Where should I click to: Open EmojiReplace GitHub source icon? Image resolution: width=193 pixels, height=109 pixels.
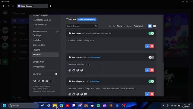pyautogui.click(x=74, y=94)
